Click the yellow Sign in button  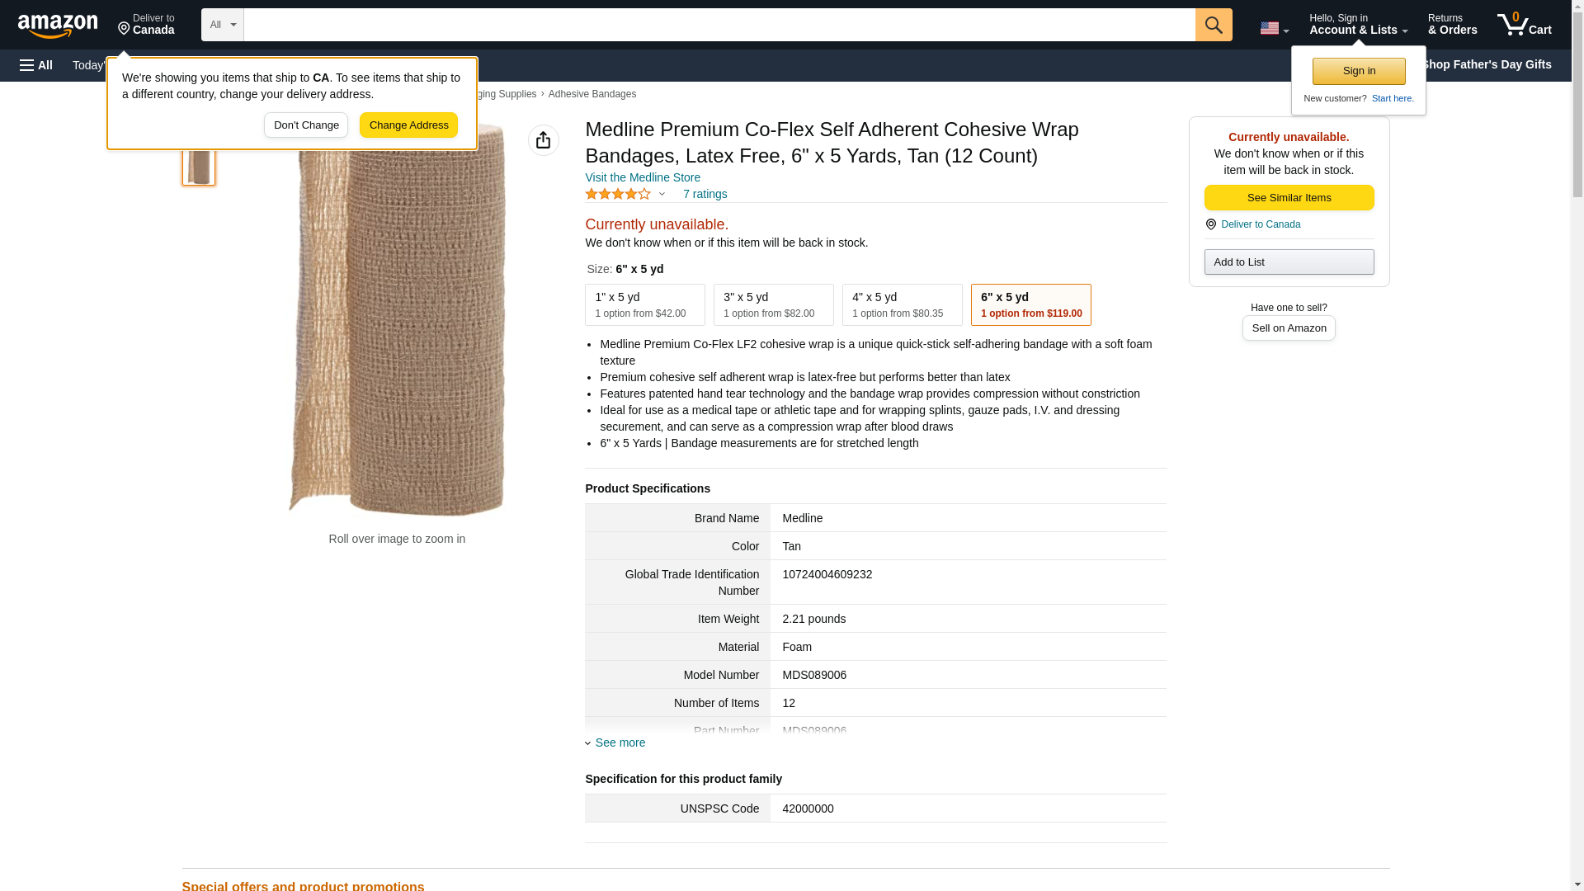1358,71
